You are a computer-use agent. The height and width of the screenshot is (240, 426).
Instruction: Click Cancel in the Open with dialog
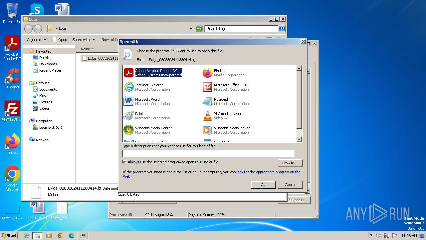pos(290,185)
